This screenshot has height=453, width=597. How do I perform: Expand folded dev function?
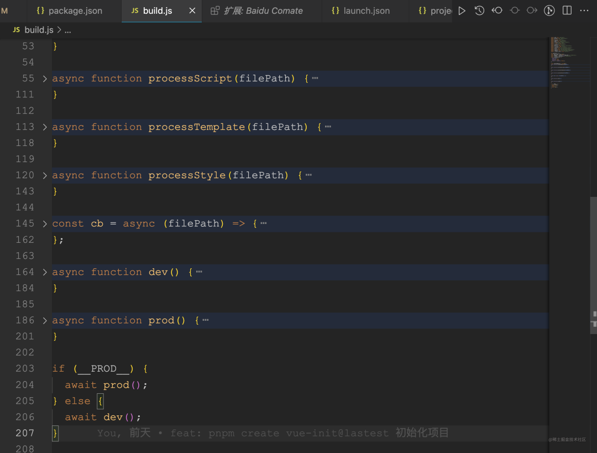click(x=45, y=272)
